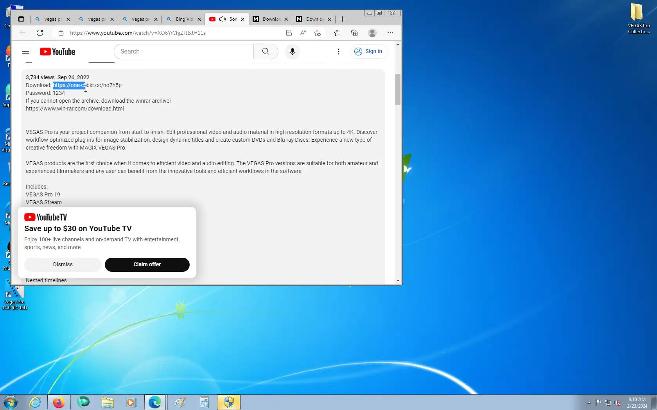
Task: Open File Explorer from the taskbar
Action: 107,402
